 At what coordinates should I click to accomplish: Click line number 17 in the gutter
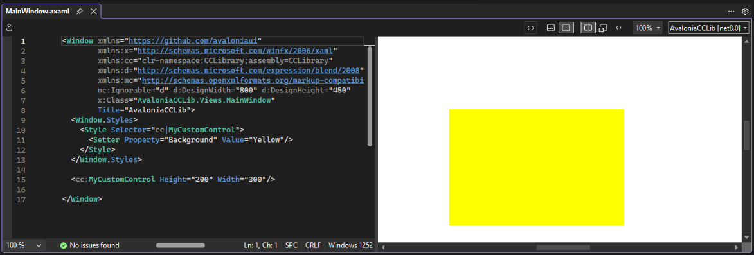pyautogui.click(x=21, y=199)
